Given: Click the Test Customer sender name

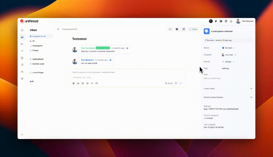Looking at the screenshot, I should pyautogui.click(x=88, y=48).
